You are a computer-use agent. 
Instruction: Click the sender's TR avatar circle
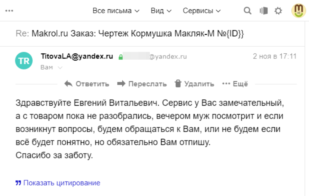(x=24, y=61)
